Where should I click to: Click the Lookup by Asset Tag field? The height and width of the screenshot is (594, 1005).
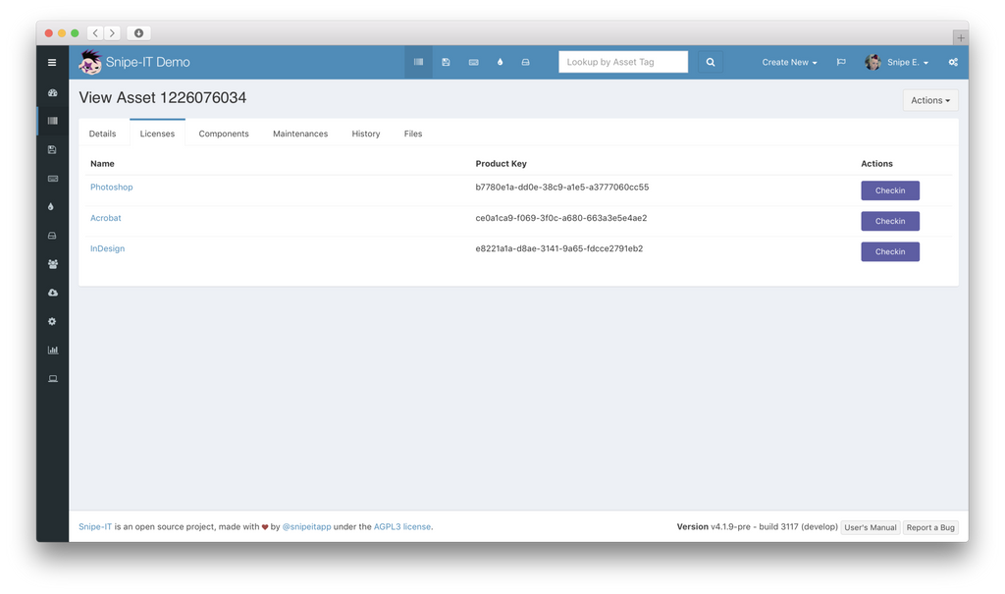click(622, 61)
